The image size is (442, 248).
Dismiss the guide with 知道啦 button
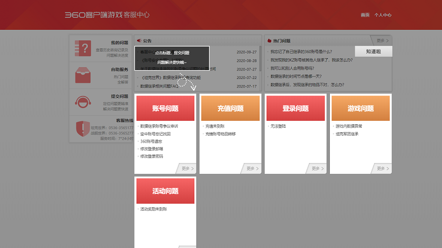[x=374, y=52]
